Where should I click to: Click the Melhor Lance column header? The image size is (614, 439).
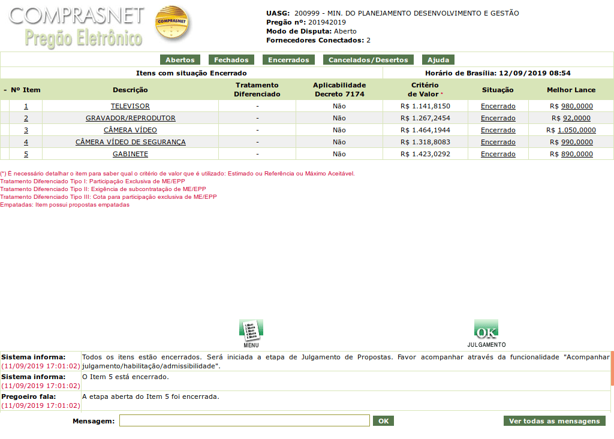[x=571, y=90]
